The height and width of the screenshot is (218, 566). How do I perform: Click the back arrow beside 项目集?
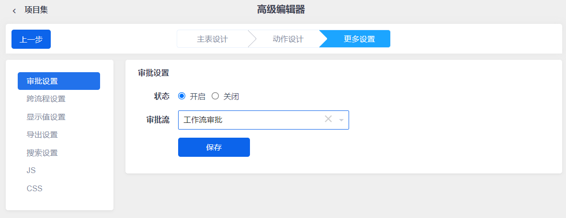tap(14, 11)
